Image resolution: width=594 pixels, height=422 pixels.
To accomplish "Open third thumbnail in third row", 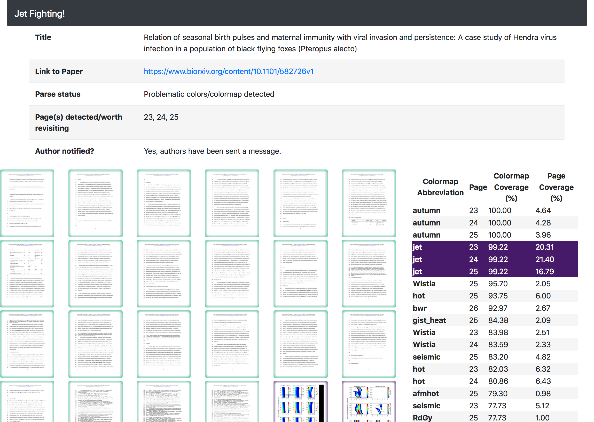I will (164, 344).
